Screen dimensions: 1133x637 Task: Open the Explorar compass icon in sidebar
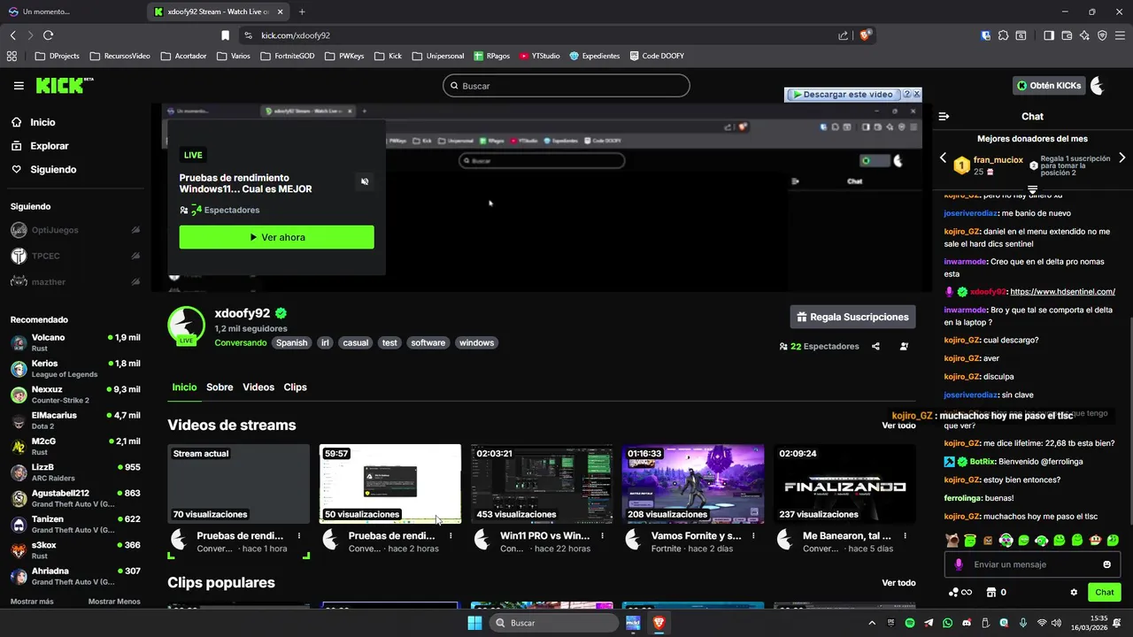click(17, 146)
